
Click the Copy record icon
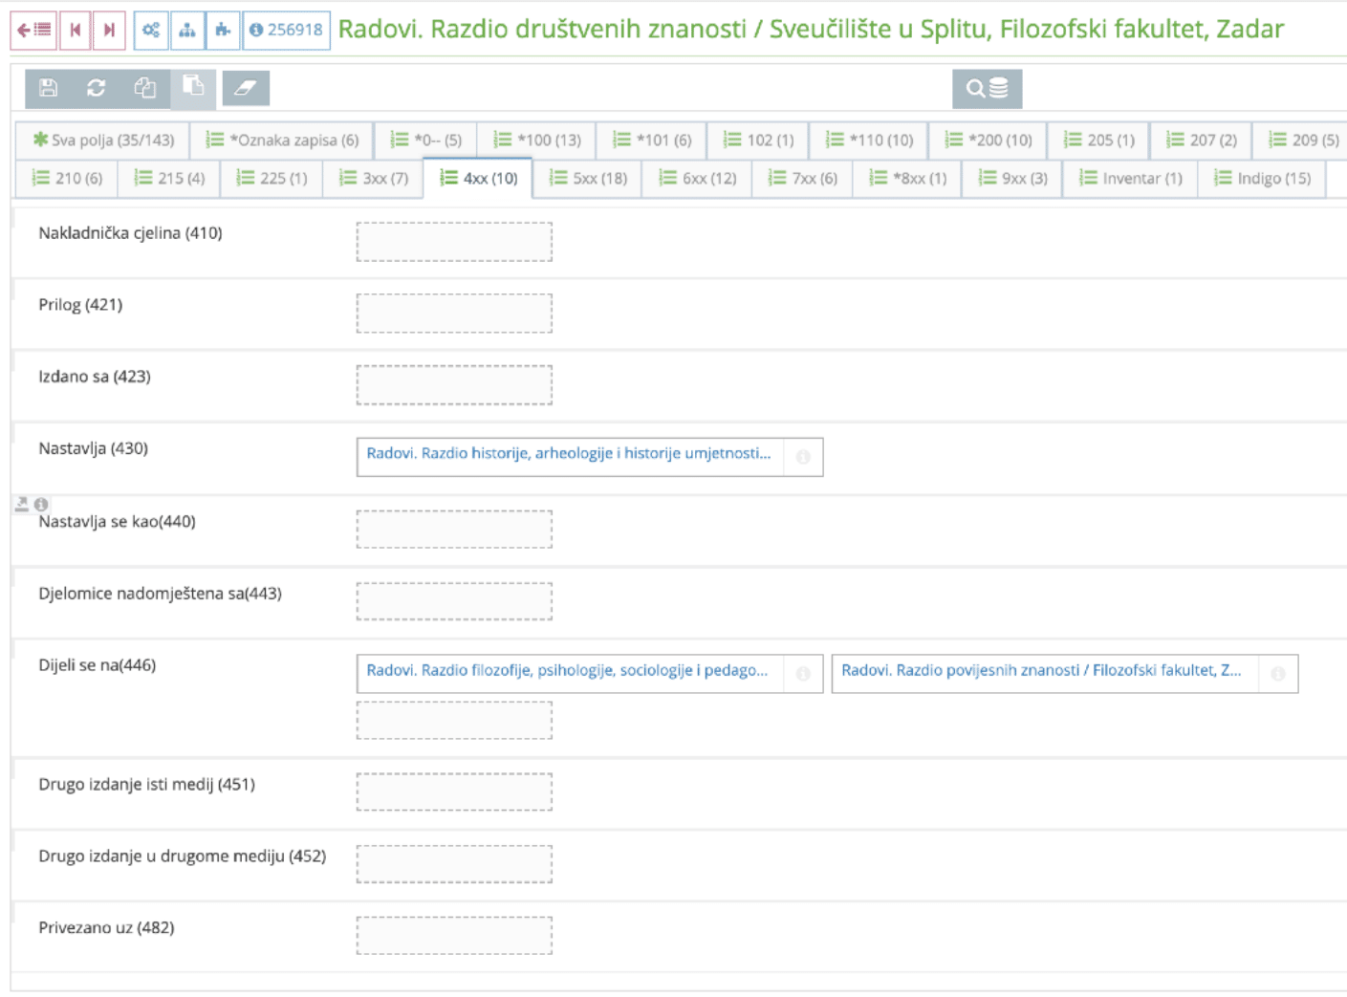coord(145,88)
